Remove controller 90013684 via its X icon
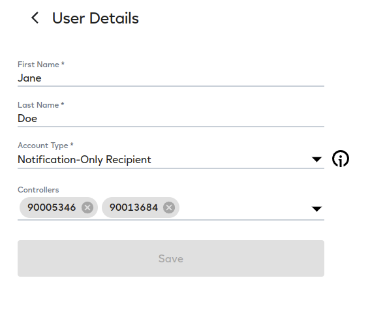The height and width of the screenshot is (325, 385). tap(169, 208)
